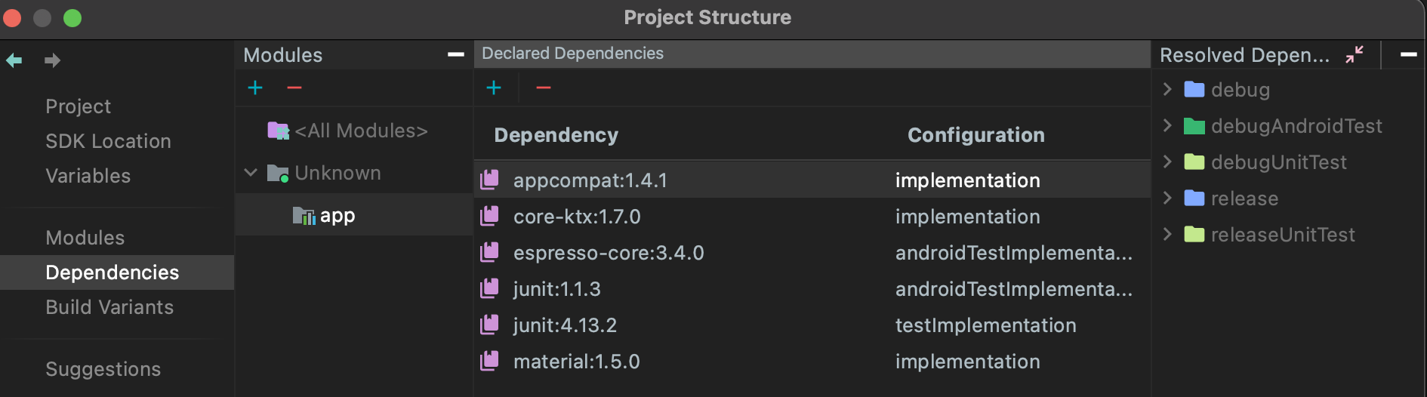Screen dimensions: 1427x397
Task: Expand the releaseUnitTest folder
Action: pos(1168,234)
